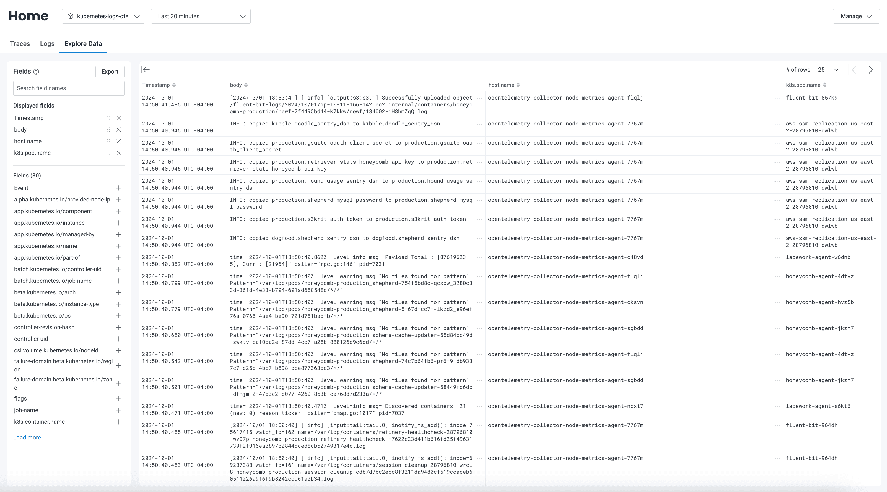Add k8s.container.name to displayed fields
This screenshot has height=492, width=887.
click(119, 422)
